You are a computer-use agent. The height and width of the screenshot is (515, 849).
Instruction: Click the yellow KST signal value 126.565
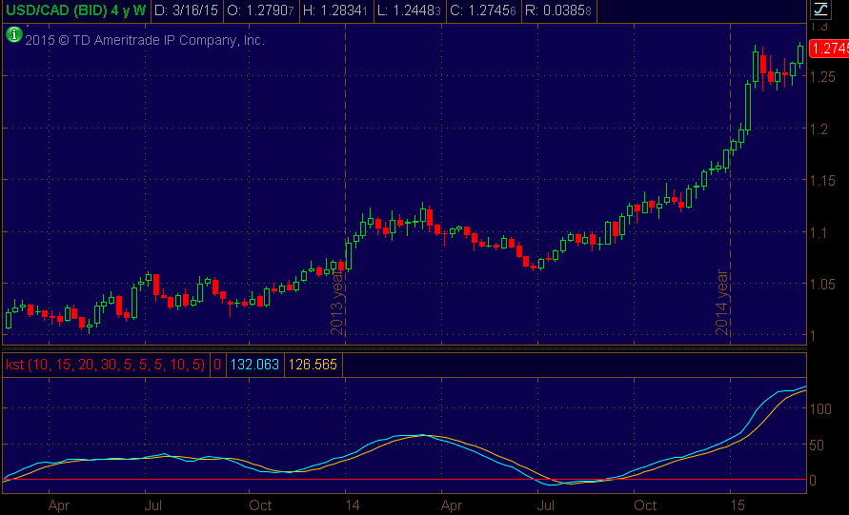[x=311, y=365]
